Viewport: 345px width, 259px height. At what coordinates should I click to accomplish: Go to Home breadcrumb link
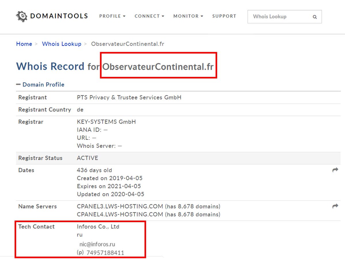coord(24,44)
